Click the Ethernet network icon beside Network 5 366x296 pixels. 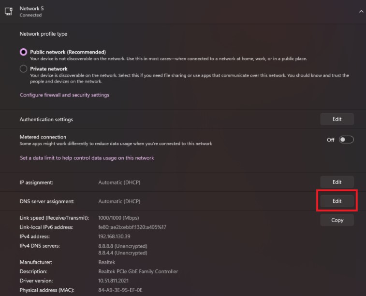[x=9, y=11]
